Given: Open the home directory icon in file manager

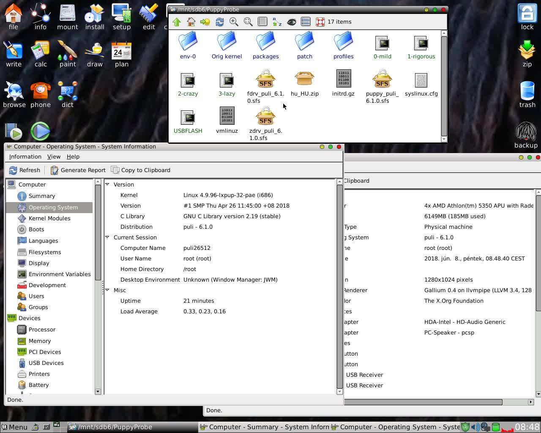Looking at the screenshot, I should coord(191,22).
